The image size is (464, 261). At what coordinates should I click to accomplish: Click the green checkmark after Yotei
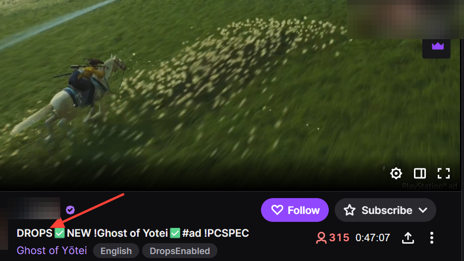175,233
